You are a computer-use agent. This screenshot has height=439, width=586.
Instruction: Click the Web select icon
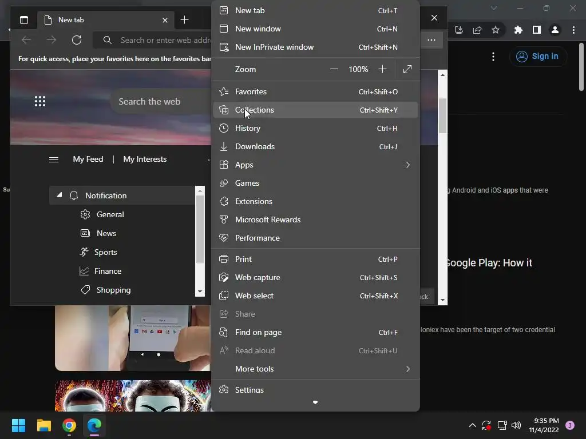pyautogui.click(x=224, y=296)
